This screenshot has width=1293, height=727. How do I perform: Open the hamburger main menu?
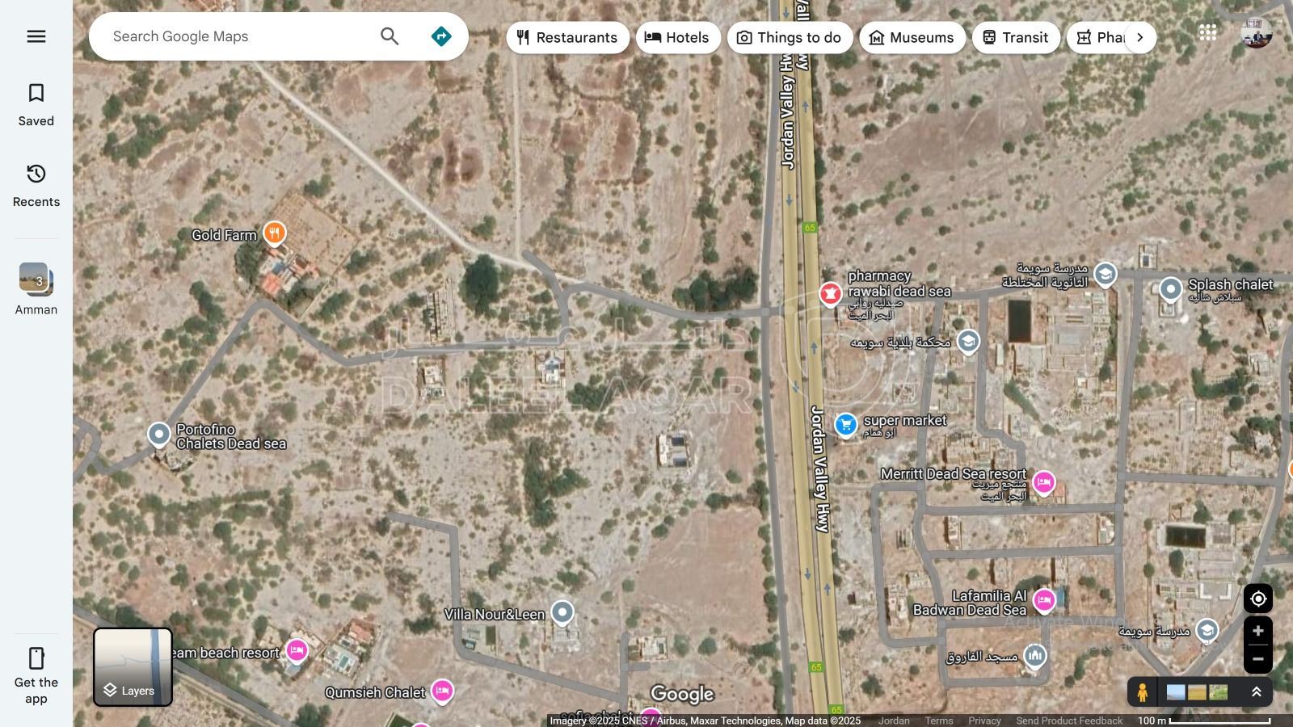coord(36,36)
